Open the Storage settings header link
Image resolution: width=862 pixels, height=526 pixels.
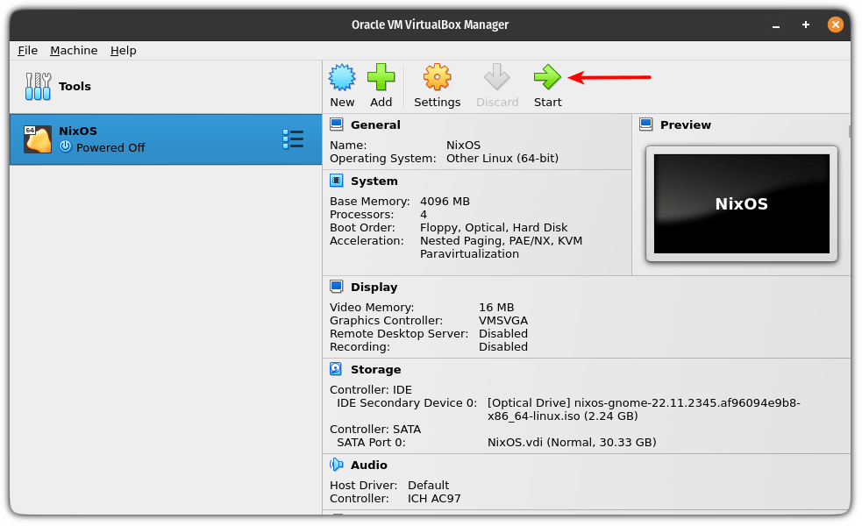tap(375, 369)
